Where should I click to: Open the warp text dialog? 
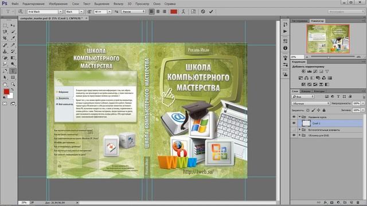(x=183, y=11)
